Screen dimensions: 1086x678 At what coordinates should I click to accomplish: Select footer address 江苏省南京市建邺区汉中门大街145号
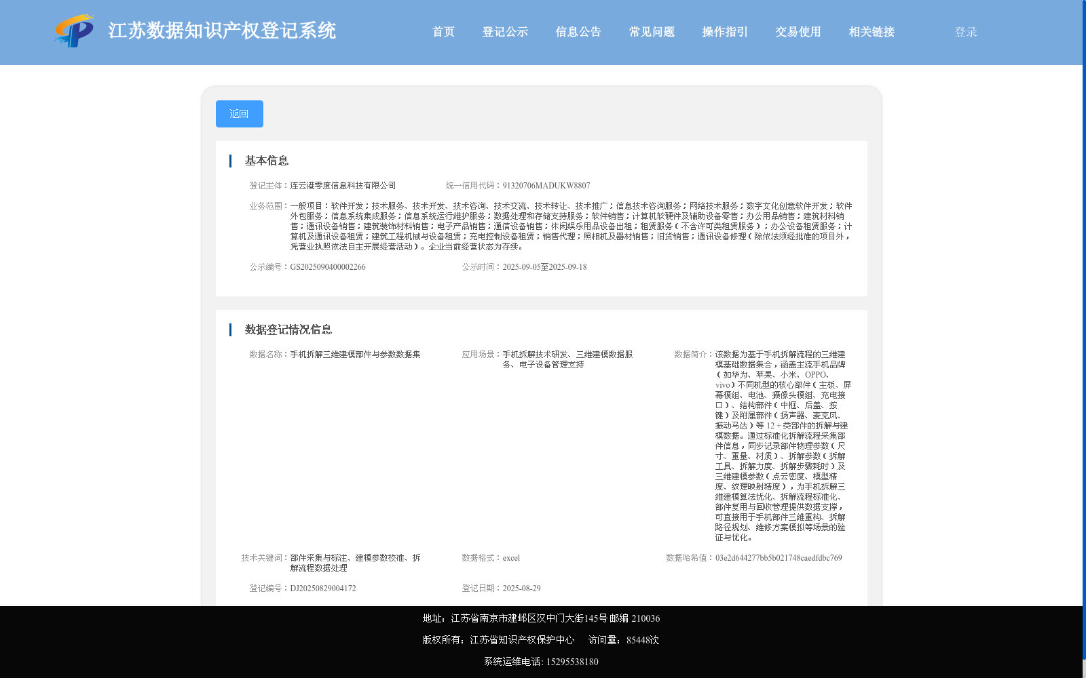pyautogui.click(x=529, y=618)
